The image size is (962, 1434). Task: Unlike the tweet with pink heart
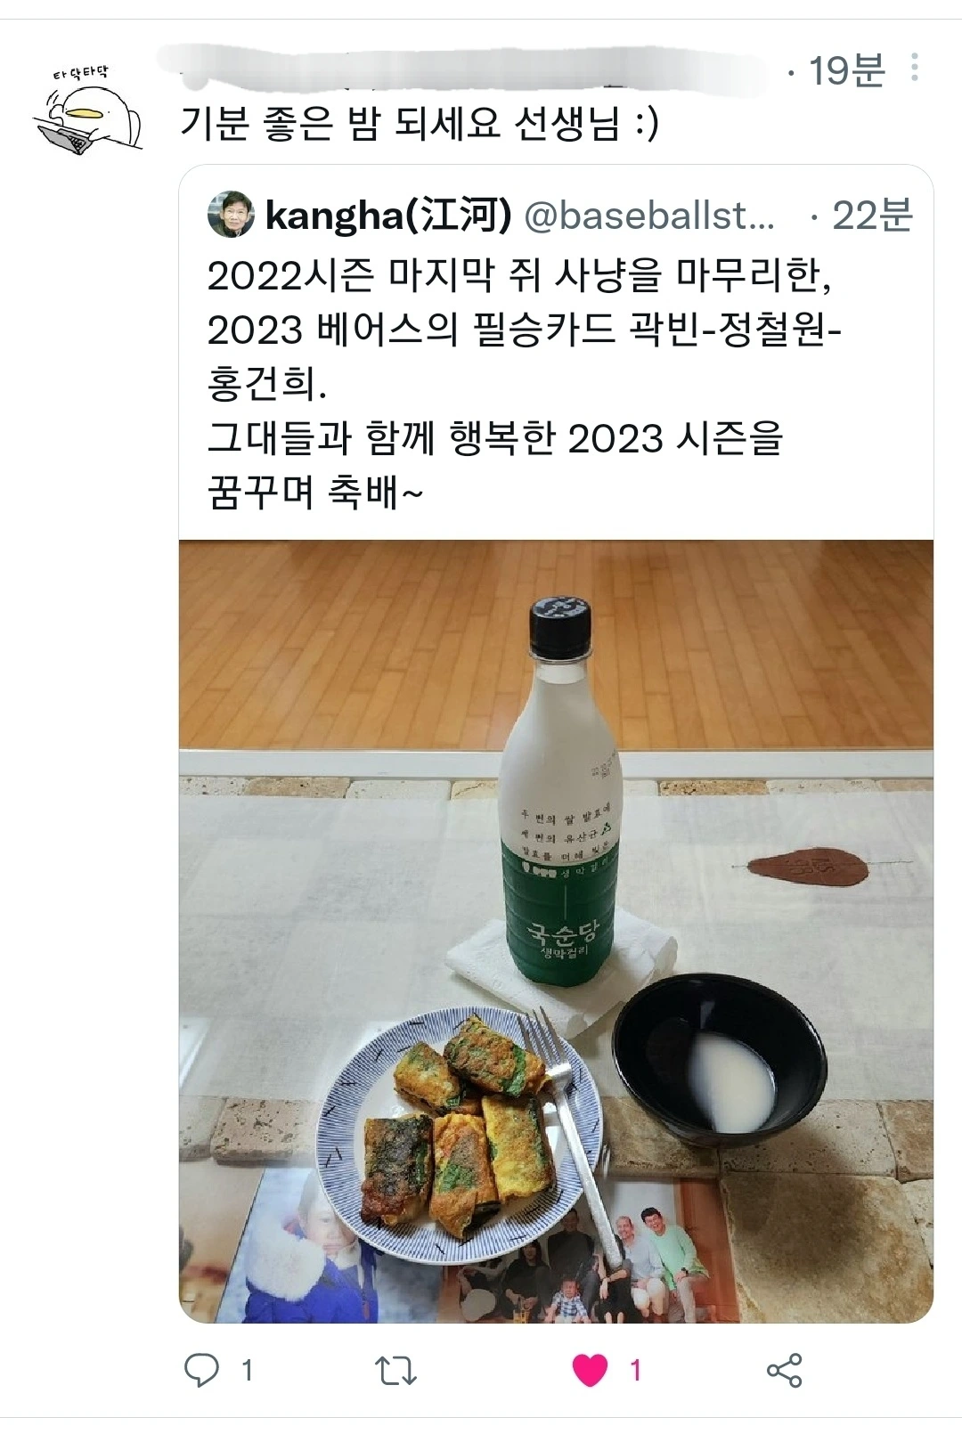589,1370
